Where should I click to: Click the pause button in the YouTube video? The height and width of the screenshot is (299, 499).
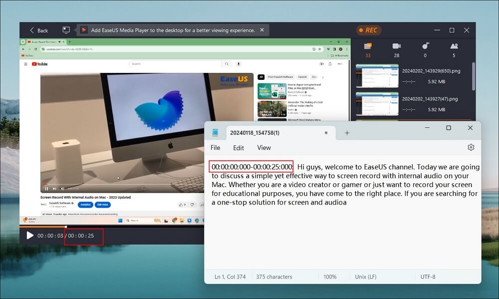[x=46, y=189]
